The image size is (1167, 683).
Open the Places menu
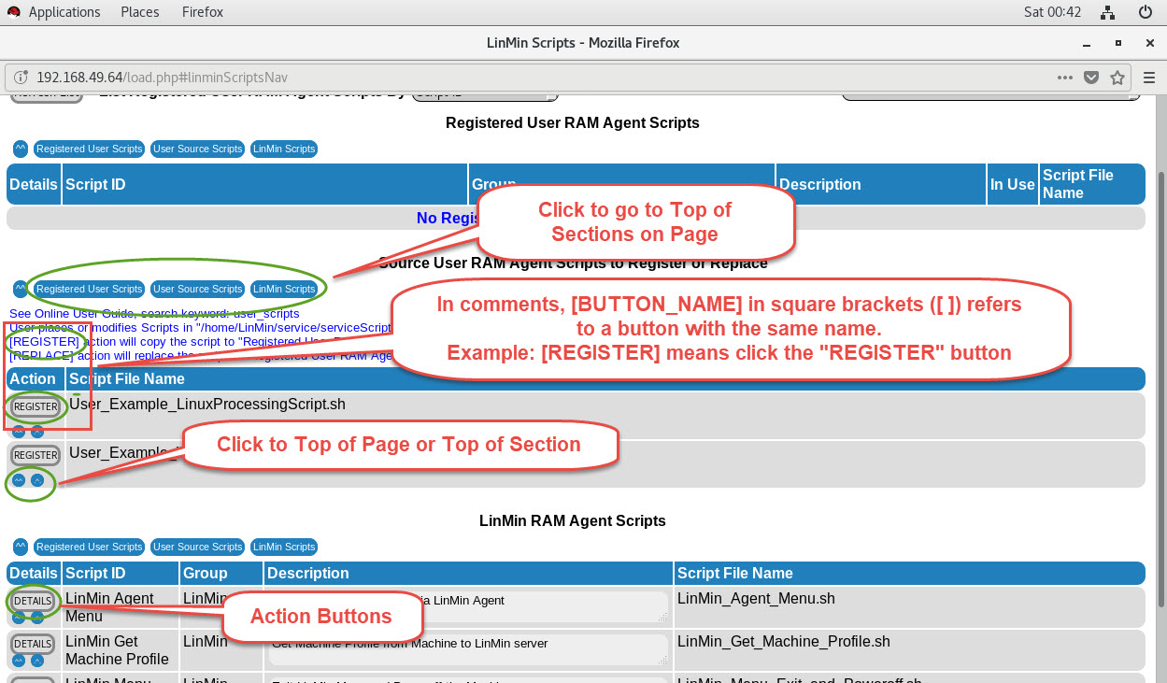139,12
